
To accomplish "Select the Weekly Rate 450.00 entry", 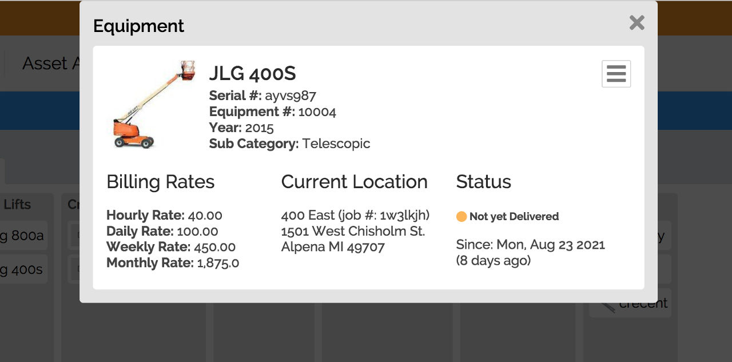I will (x=171, y=247).
